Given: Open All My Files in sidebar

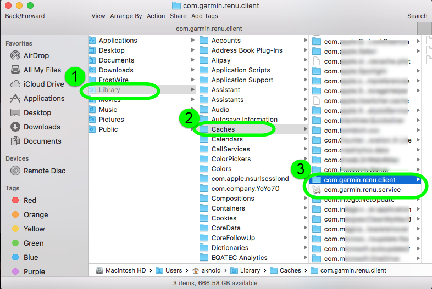Looking at the screenshot, I should coord(42,70).
